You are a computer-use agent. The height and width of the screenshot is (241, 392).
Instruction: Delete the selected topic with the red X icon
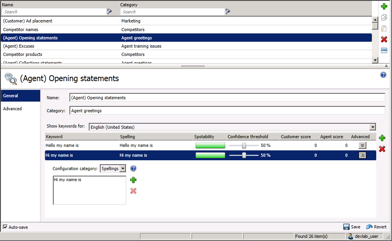point(384,39)
